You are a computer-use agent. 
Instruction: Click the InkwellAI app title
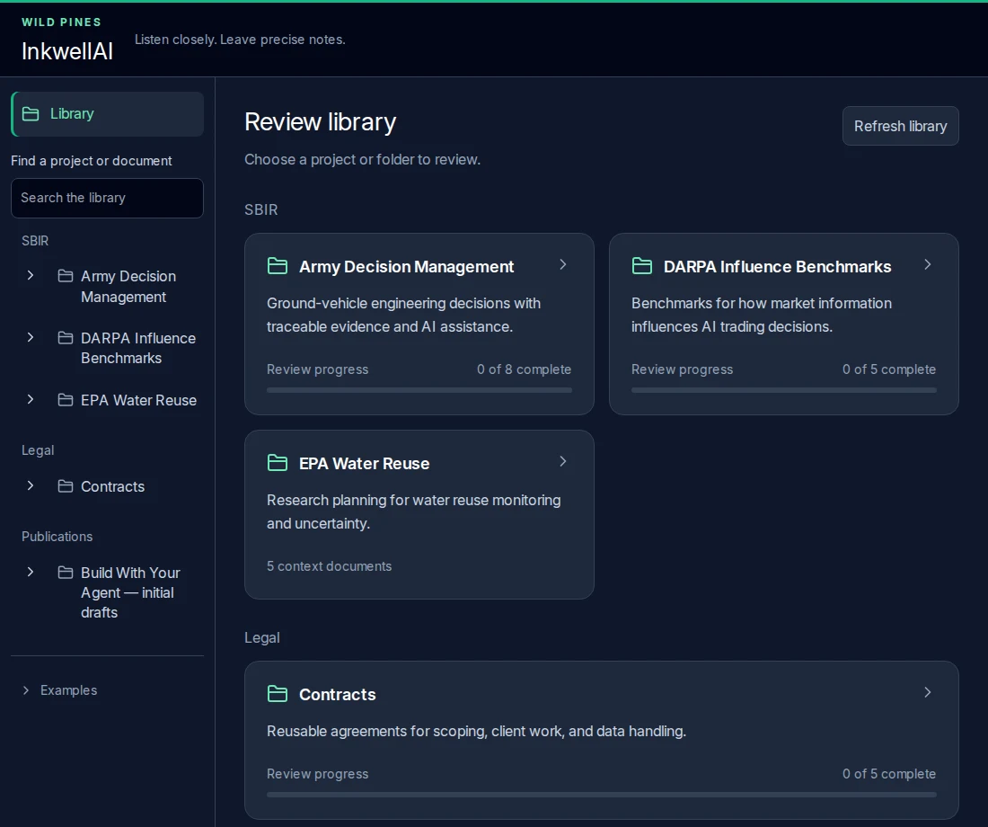click(67, 51)
